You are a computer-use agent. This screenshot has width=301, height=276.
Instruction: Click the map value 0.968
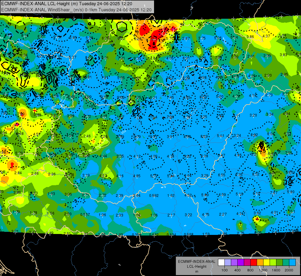(x=188, y=235)
